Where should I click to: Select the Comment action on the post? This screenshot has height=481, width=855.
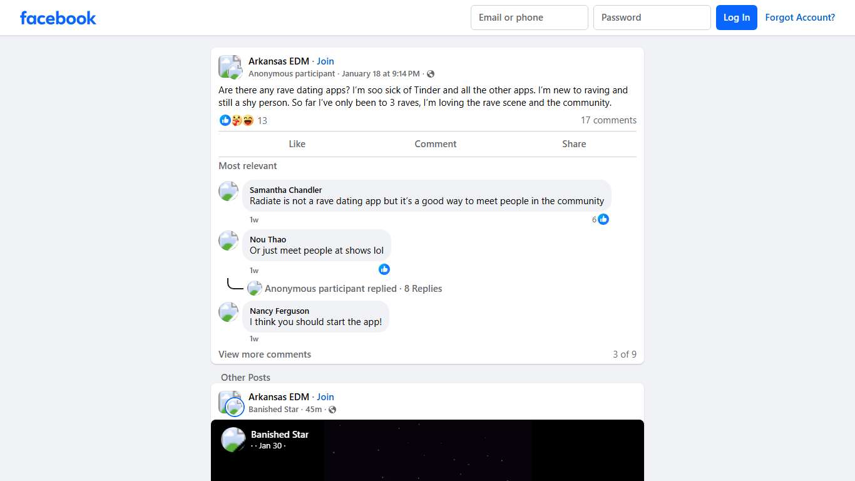pyautogui.click(x=436, y=144)
